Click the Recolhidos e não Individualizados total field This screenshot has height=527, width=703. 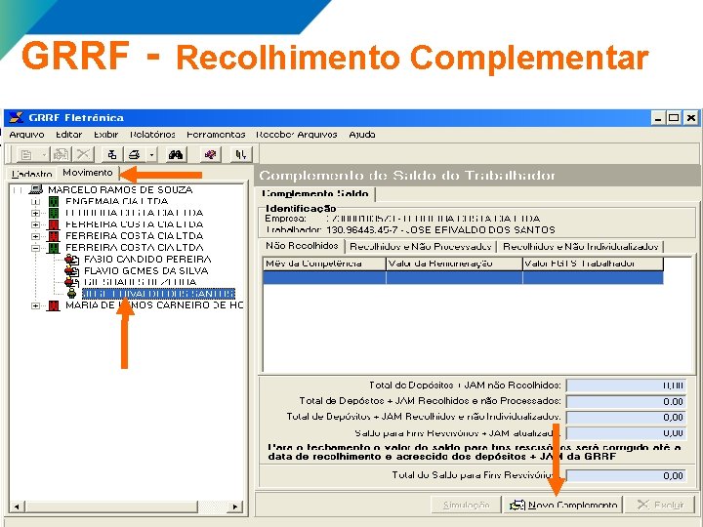[626, 418]
